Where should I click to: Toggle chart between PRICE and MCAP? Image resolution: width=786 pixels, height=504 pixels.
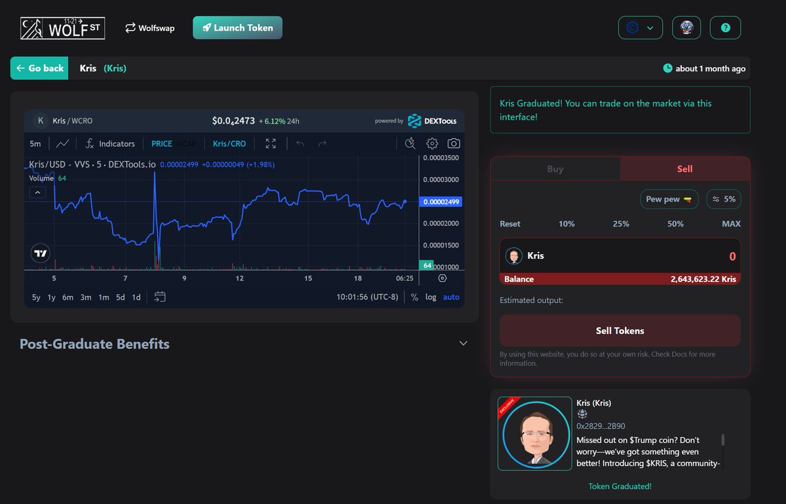(174, 143)
